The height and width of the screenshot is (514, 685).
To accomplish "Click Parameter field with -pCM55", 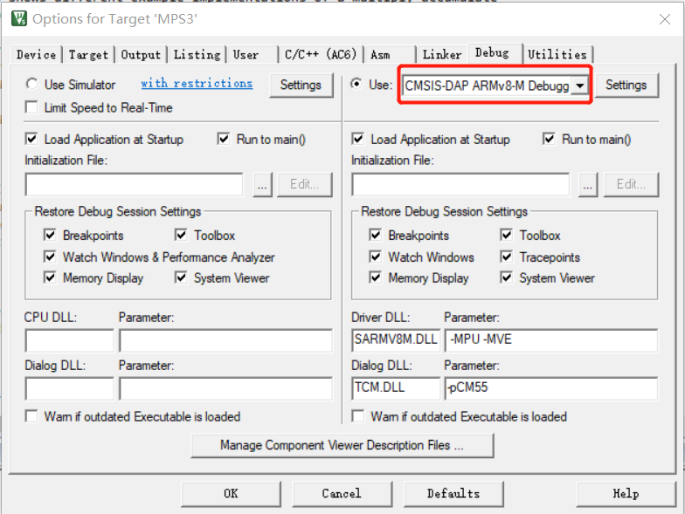I will (x=551, y=388).
